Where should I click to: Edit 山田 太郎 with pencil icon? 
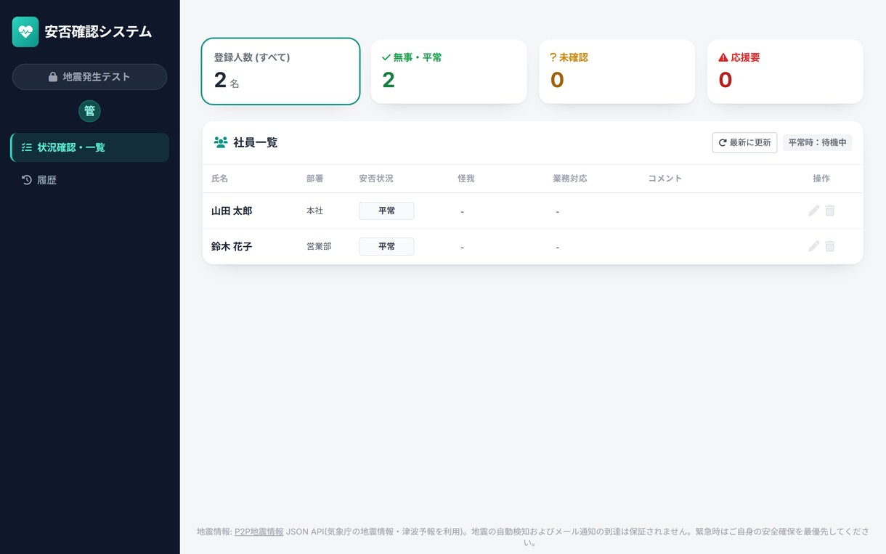[x=814, y=211]
